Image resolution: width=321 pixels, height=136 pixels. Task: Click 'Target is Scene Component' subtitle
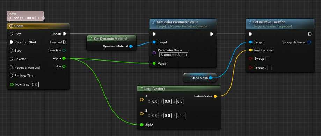coord(272,26)
